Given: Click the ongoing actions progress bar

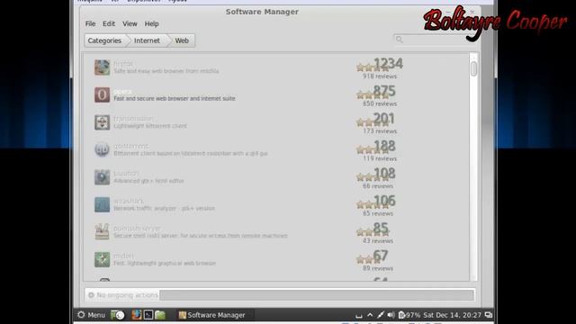Looking at the screenshot, I should coord(317,295).
